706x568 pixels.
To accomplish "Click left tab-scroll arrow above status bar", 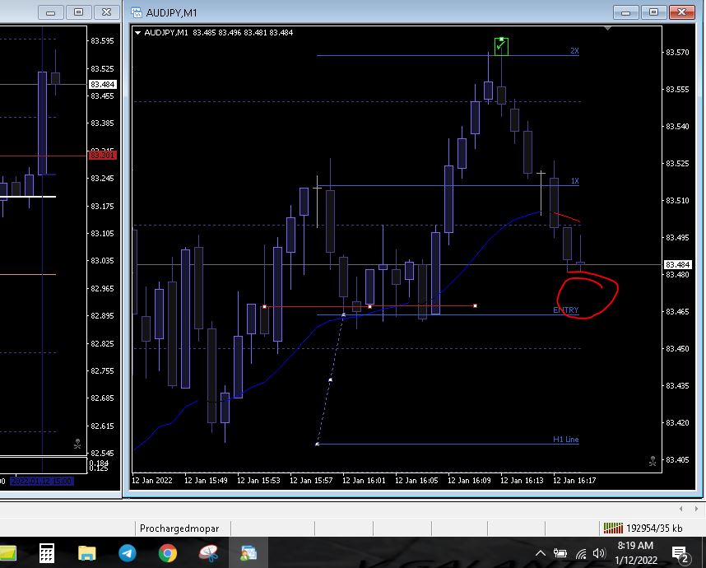I will tap(680, 509).
